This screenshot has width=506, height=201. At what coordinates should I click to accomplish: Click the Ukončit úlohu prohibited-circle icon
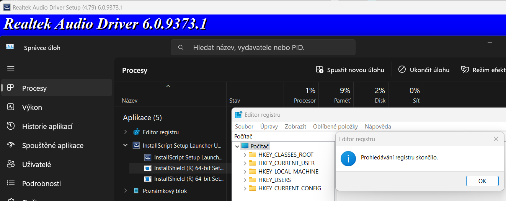coord(402,69)
